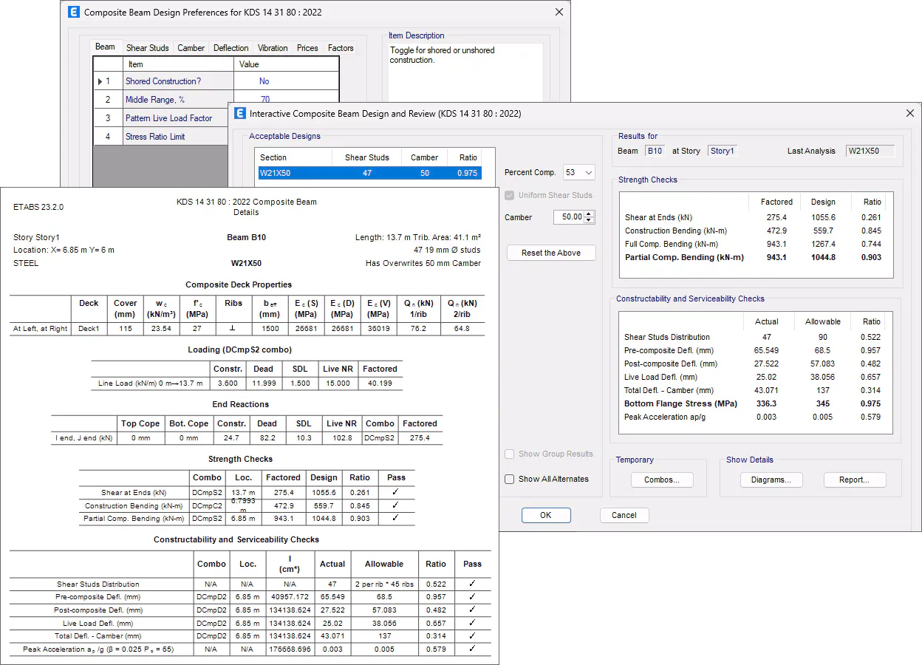Click the Camber value input field
The height and width of the screenshot is (665, 922).
pos(567,217)
